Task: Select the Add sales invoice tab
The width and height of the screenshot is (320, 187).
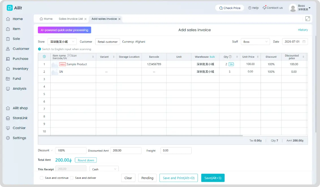Action: pyautogui.click(x=104, y=19)
